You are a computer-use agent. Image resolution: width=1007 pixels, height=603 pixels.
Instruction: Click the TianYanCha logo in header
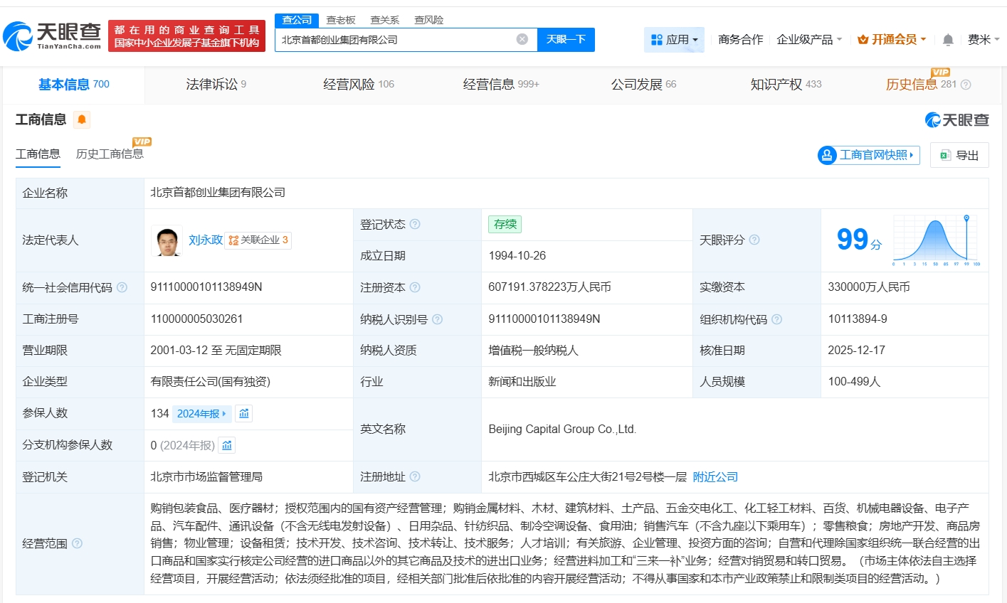tap(53, 36)
